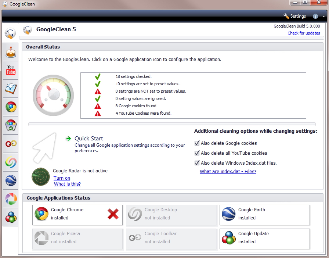Expand the help dropdown arrow
The image size is (329, 258).
tap(324, 17)
